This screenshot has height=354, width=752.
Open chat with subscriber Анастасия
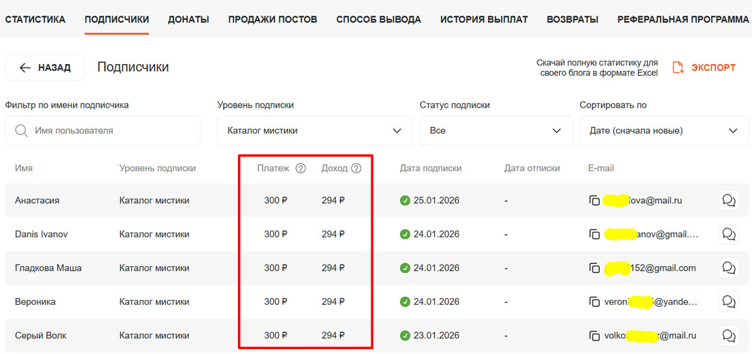729,201
